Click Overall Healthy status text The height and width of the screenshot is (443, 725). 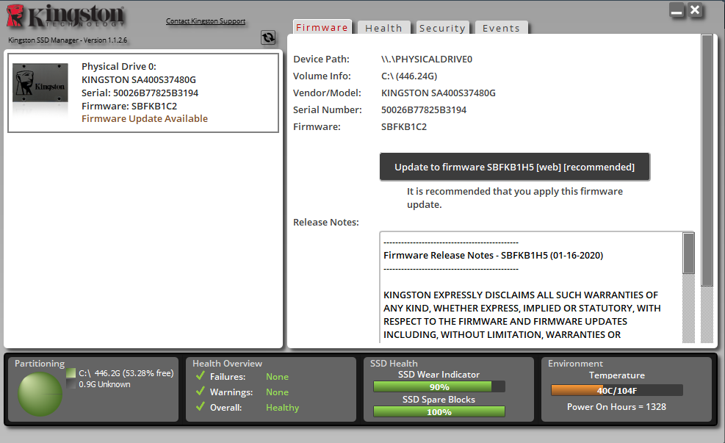pos(283,408)
